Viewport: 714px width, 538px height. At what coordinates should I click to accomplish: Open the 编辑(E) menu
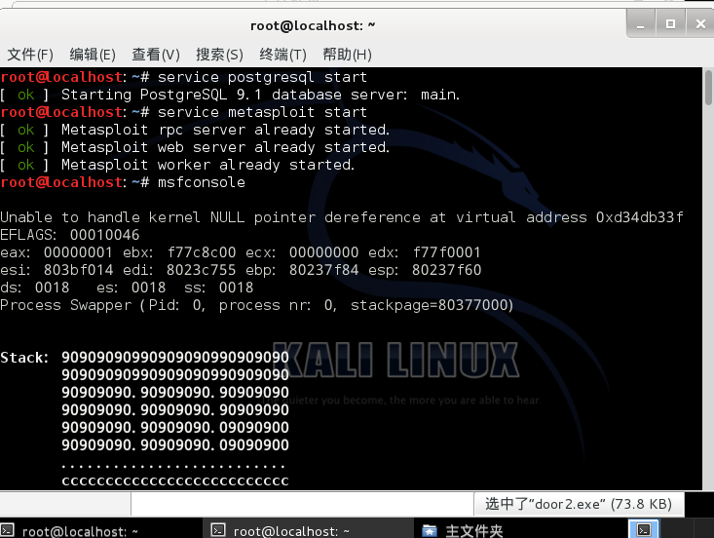click(x=93, y=55)
